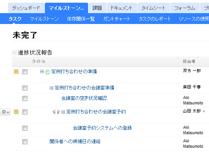209x152 pixels.
Task: Open the フォーラム tab
Action: coord(185,8)
